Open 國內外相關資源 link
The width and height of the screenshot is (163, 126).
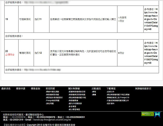(75, 104)
